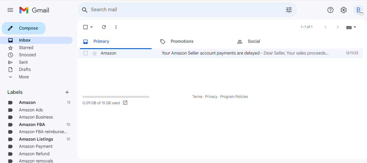Screen dimensions: 367x163
Task: Open the Support help icon
Action: (x=331, y=10)
